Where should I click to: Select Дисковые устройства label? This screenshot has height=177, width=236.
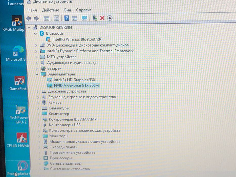click(x=67, y=91)
